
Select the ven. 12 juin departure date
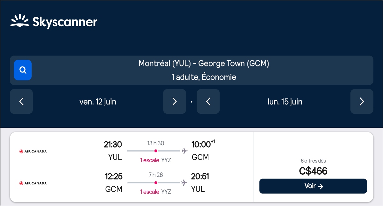[x=98, y=102]
